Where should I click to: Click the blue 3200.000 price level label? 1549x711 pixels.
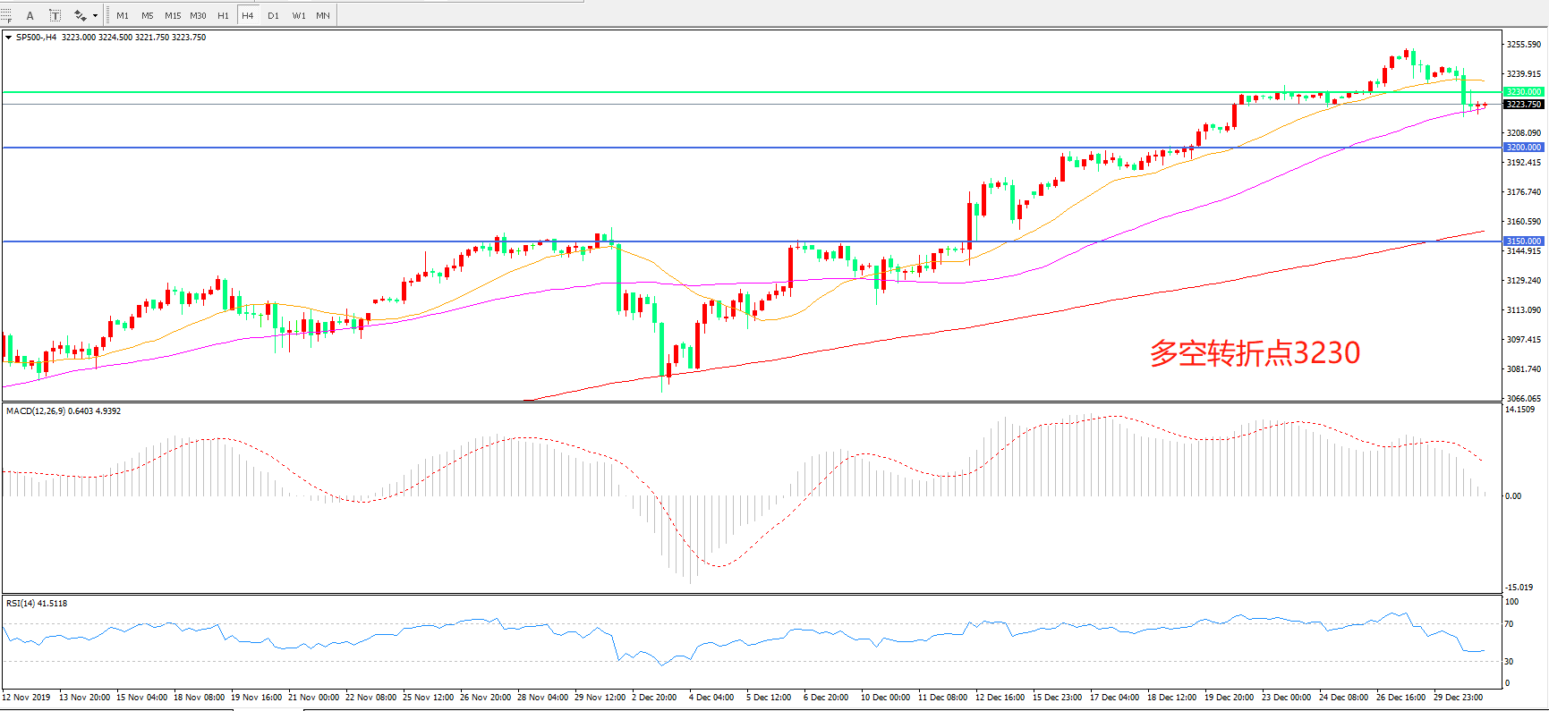[1523, 148]
